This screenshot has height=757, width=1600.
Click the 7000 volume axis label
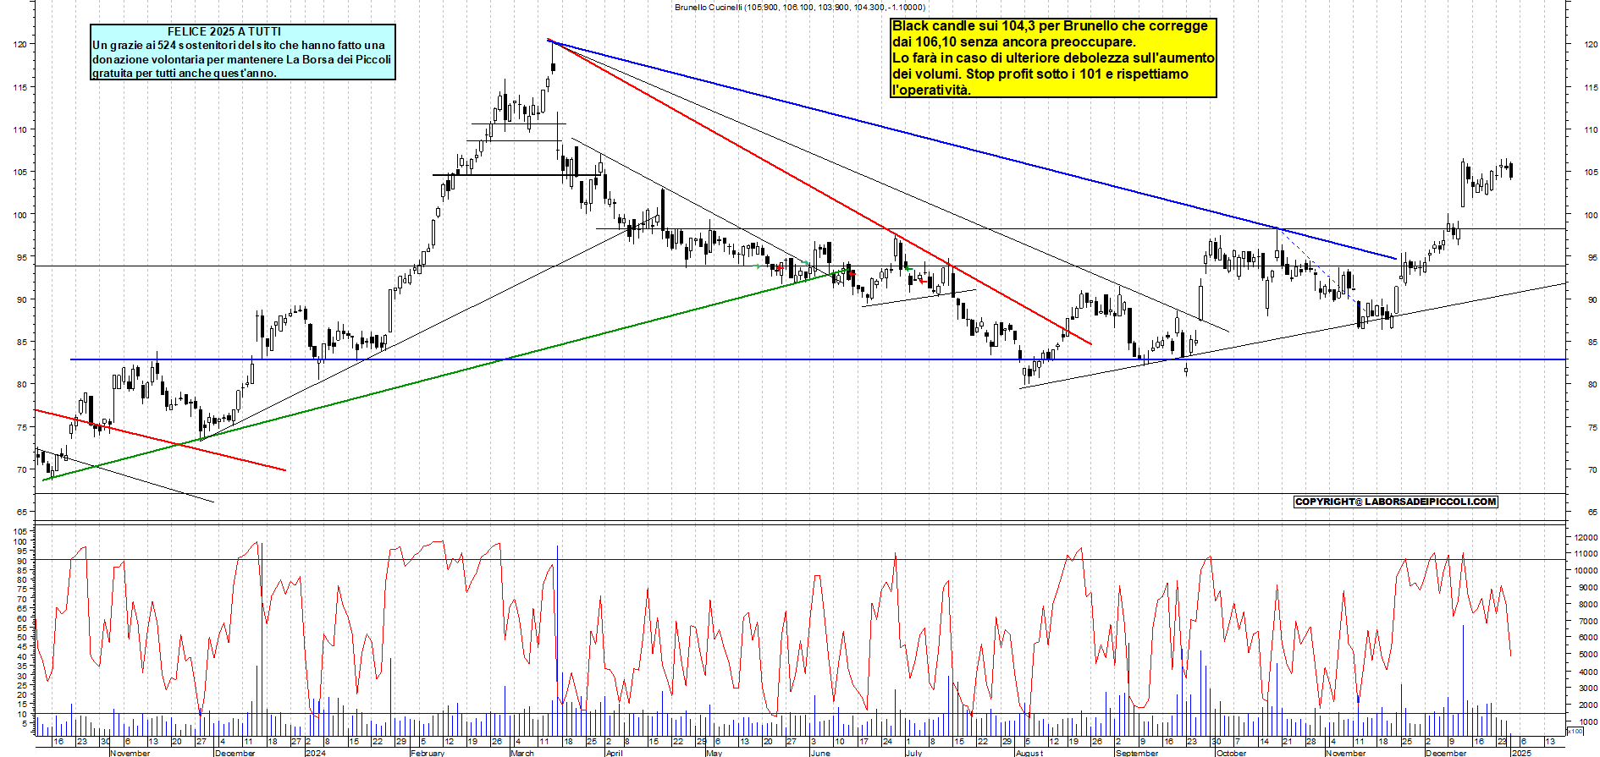[x=1588, y=622]
